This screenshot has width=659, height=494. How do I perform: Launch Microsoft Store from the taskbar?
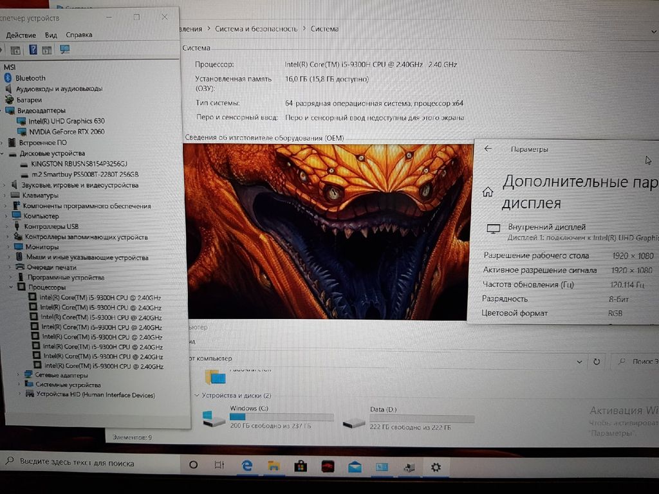click(301, 466)
